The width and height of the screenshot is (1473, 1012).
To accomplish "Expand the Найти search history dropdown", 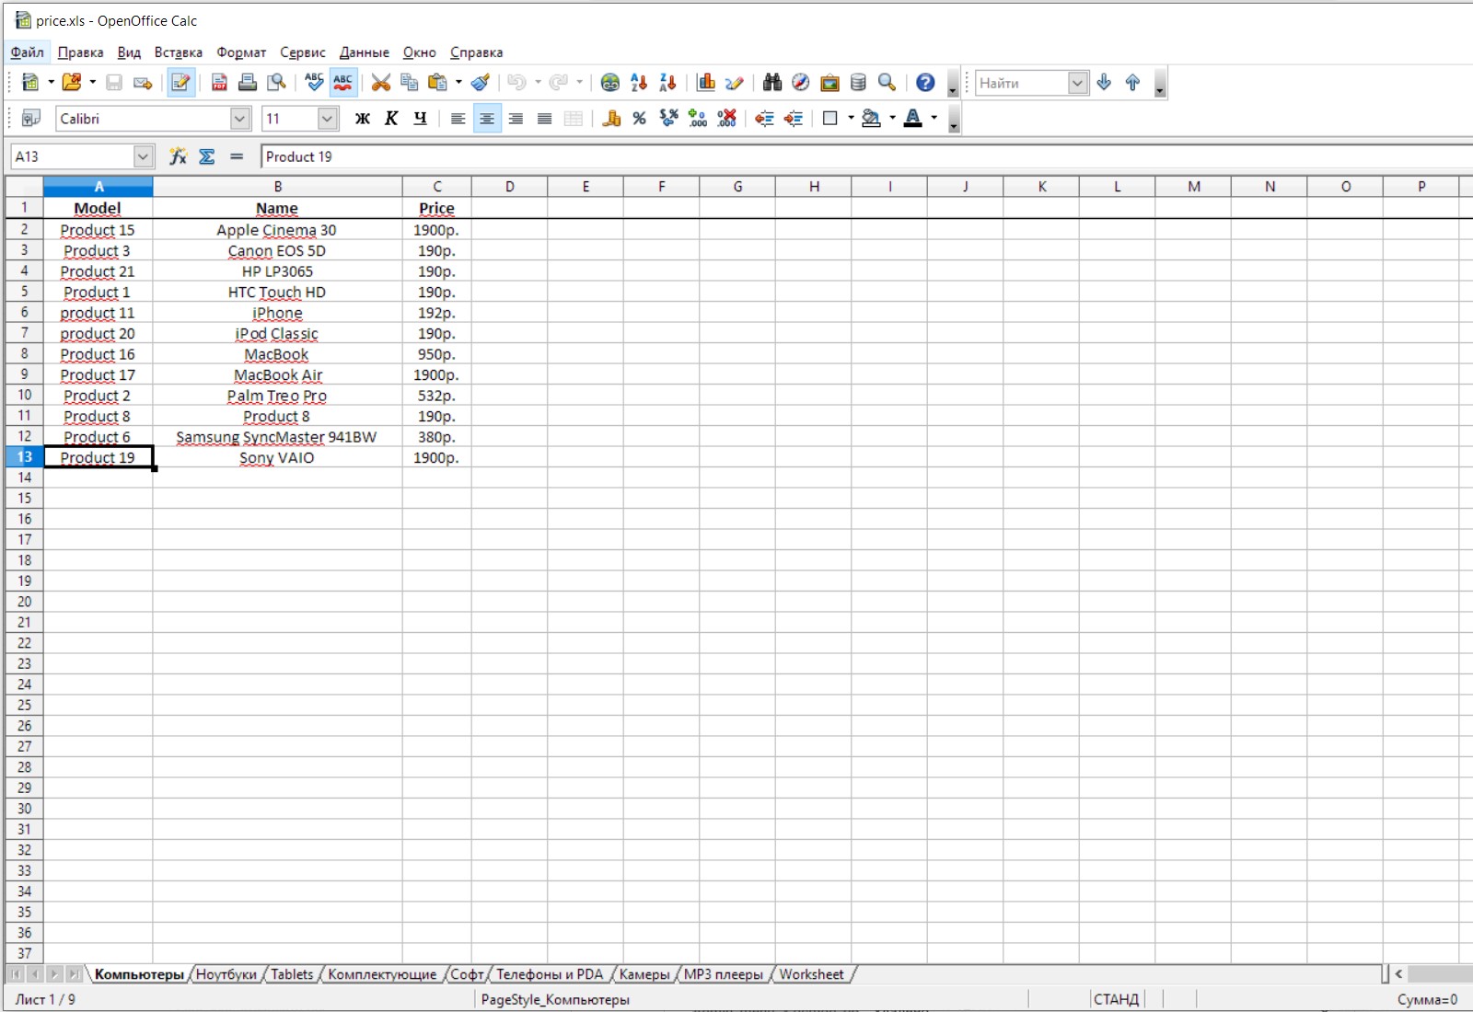I will click(x=1078, y=83).
